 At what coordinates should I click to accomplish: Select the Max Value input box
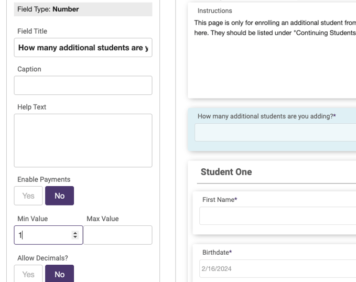pos(117,235)
